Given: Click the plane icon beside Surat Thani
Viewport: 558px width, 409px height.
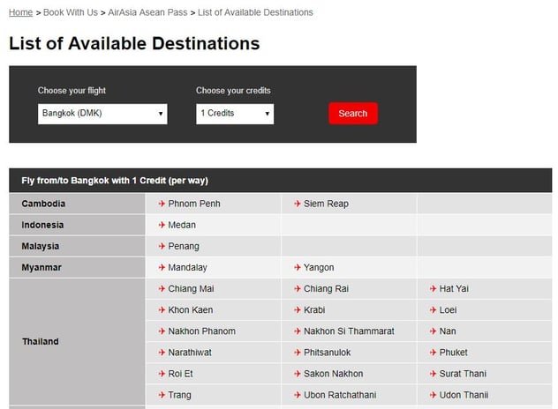Looking at the screenshot, I should (x=434, y=374).
